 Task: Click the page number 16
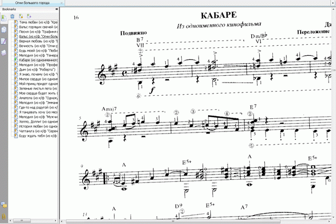(76, 17)
